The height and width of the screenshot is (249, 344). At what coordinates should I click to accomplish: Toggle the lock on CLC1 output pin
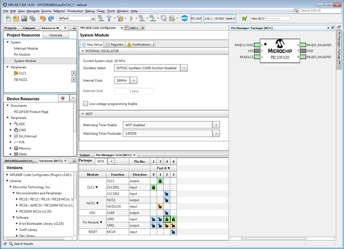coord(160,181)
